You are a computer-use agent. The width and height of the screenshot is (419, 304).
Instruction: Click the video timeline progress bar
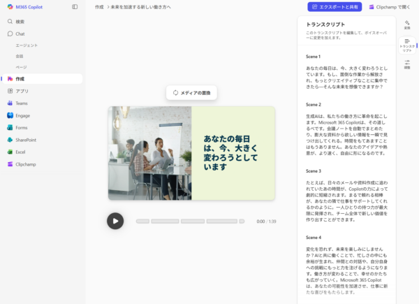[189, 221]
